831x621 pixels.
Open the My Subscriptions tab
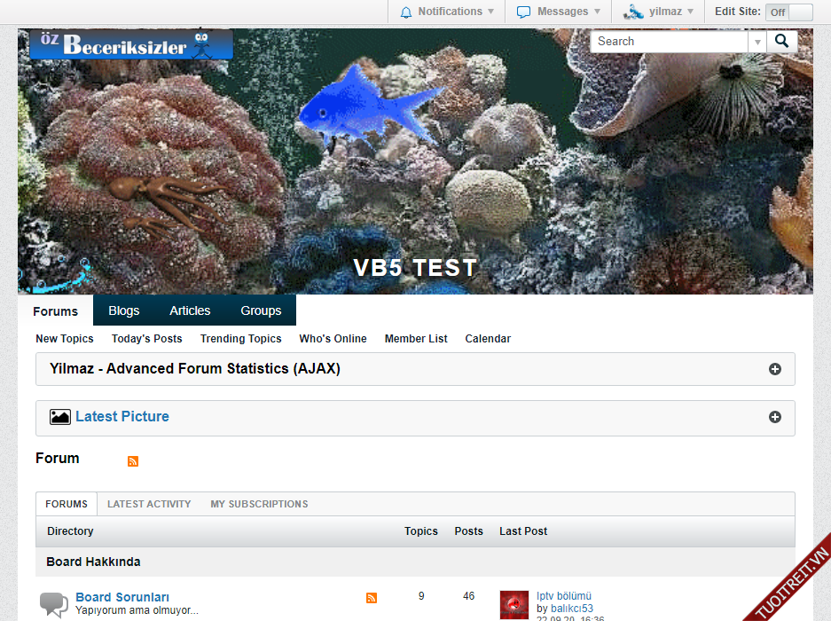259,504
